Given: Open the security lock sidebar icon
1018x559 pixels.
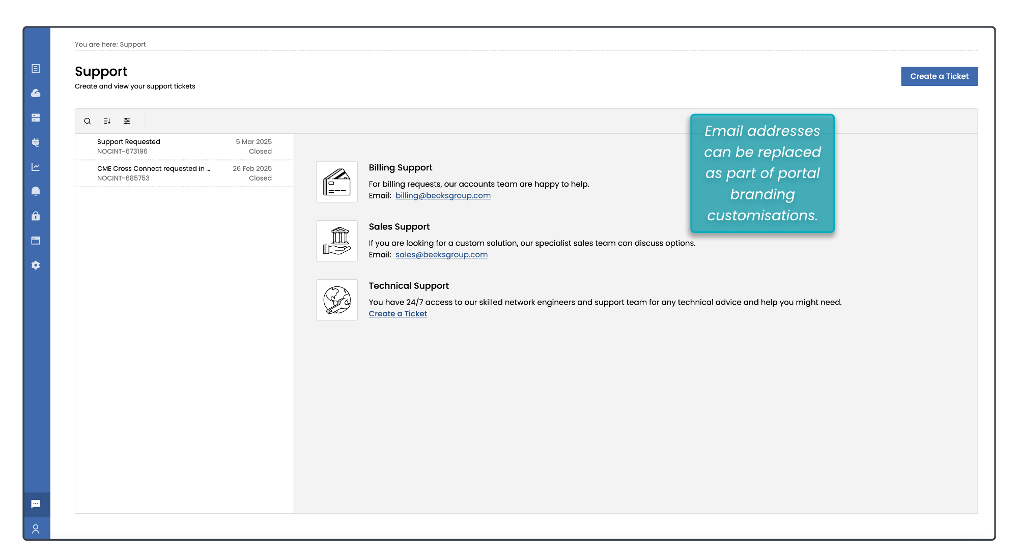Looking at the screenshot, I should pos(36,216).
